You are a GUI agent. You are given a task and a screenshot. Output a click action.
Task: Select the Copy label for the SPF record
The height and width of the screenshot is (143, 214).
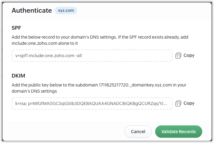pyautogui.click(x=189, y=55)
